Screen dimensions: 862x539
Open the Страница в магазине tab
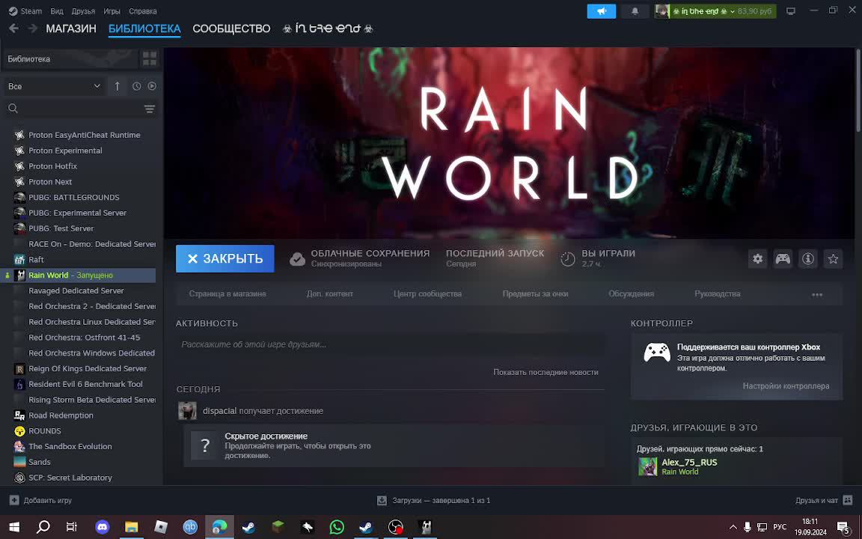227,293
